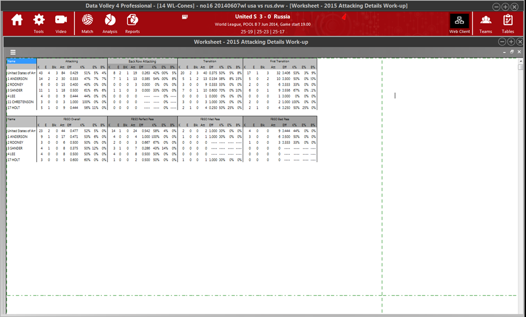This screenshot has width=526, height=317.
Task: Click the red marker icon near Russia
Action: 344,16
